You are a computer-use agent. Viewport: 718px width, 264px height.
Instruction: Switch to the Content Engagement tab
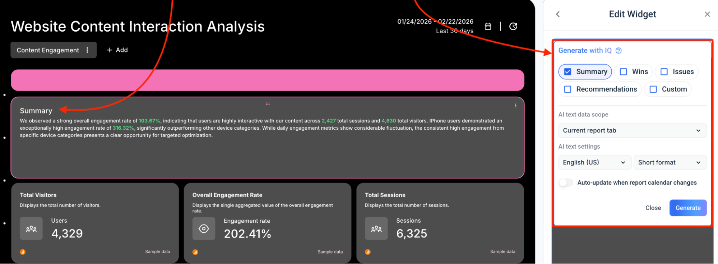tap(48, 50)
